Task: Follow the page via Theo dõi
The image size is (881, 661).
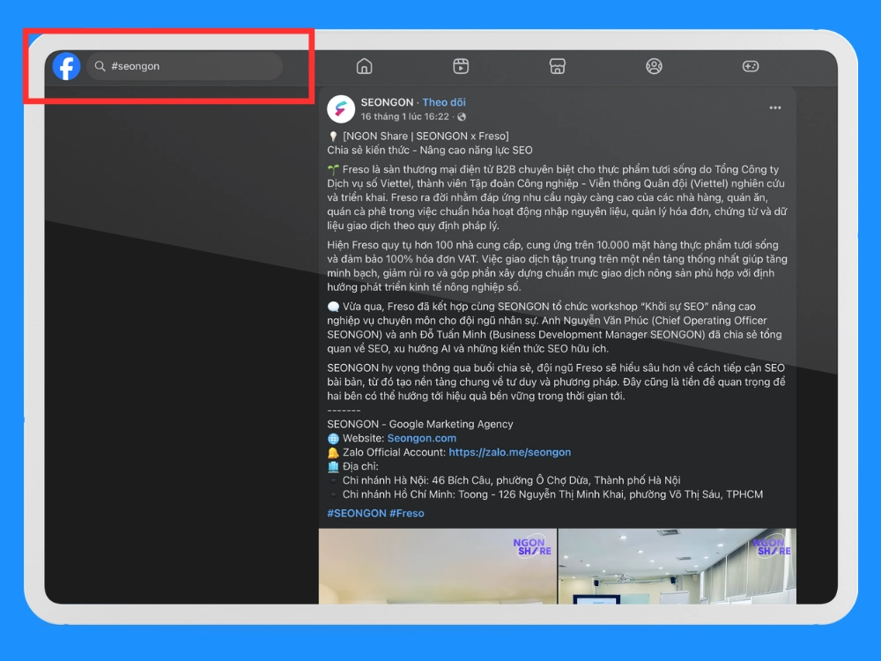Action: (444, 102)
